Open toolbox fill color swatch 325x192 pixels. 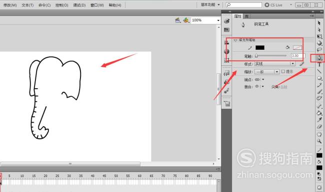coord(319,168)
